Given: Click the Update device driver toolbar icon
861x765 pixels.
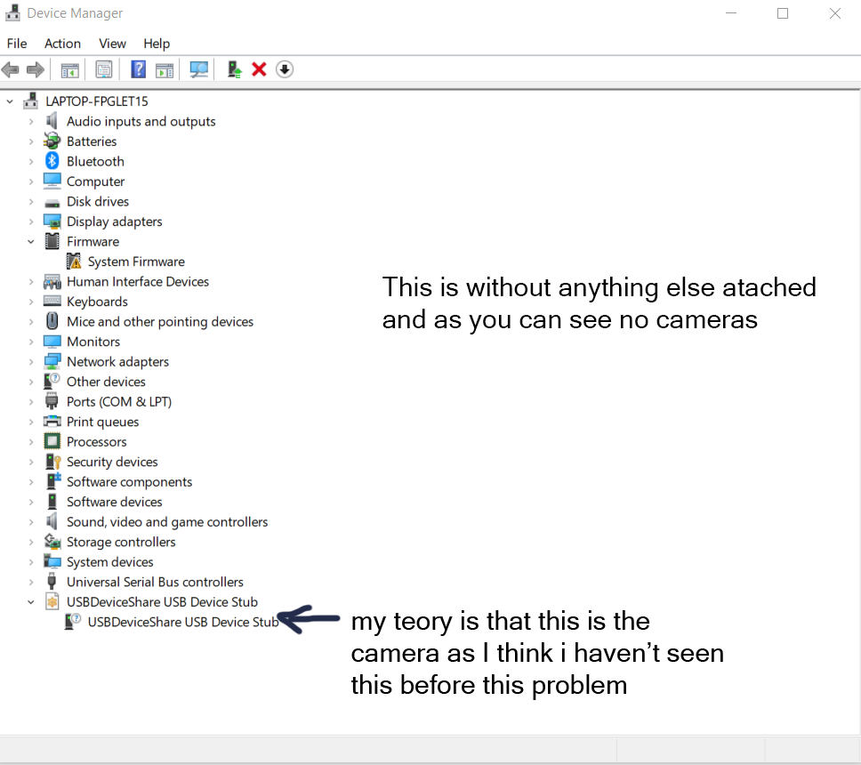Looking at the screenshot, I should click(235, 69).
